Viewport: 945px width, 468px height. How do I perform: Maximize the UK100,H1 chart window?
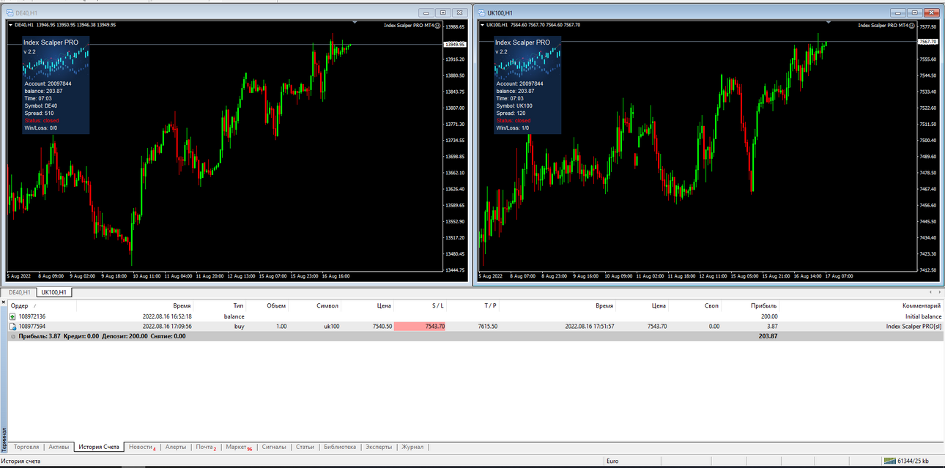pyautogui.click(x=914, y=12)
